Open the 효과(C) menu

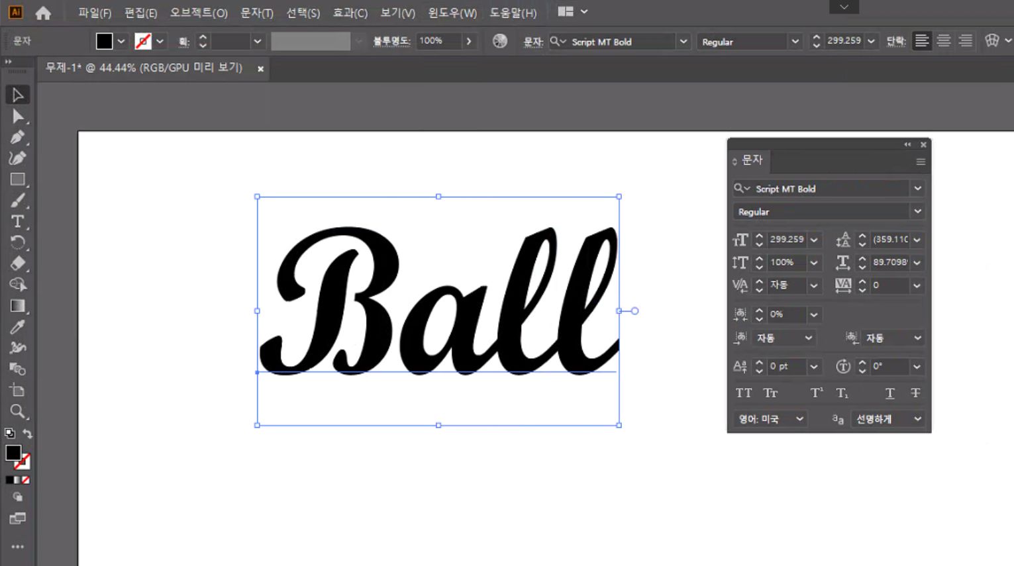[350, 13]
